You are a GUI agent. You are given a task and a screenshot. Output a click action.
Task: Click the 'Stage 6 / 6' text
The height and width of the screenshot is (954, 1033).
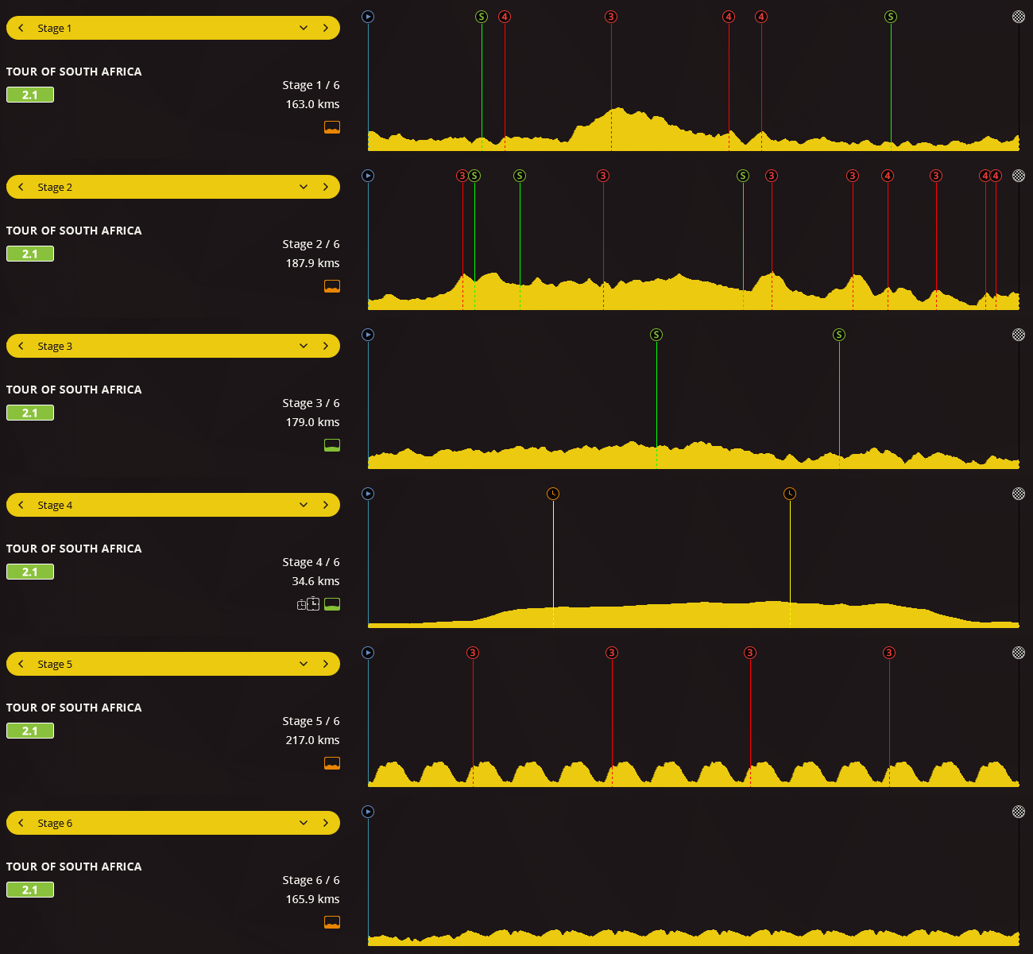pyautogui.click(x=311, y=880)
